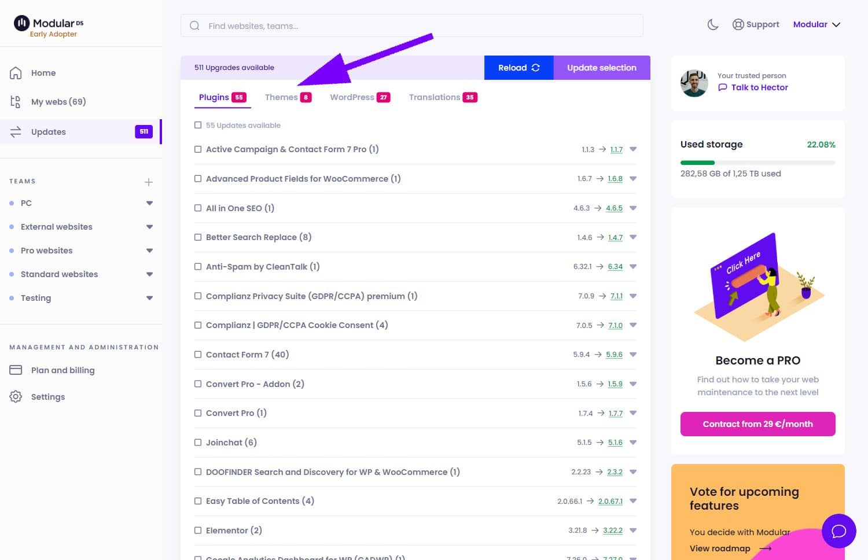Expand External websites team
The width and height of the screenshot is (868, 560).
(x=149, y=227)
